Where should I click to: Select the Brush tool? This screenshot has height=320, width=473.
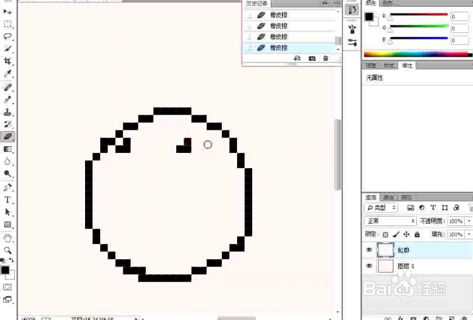(7, 100)
